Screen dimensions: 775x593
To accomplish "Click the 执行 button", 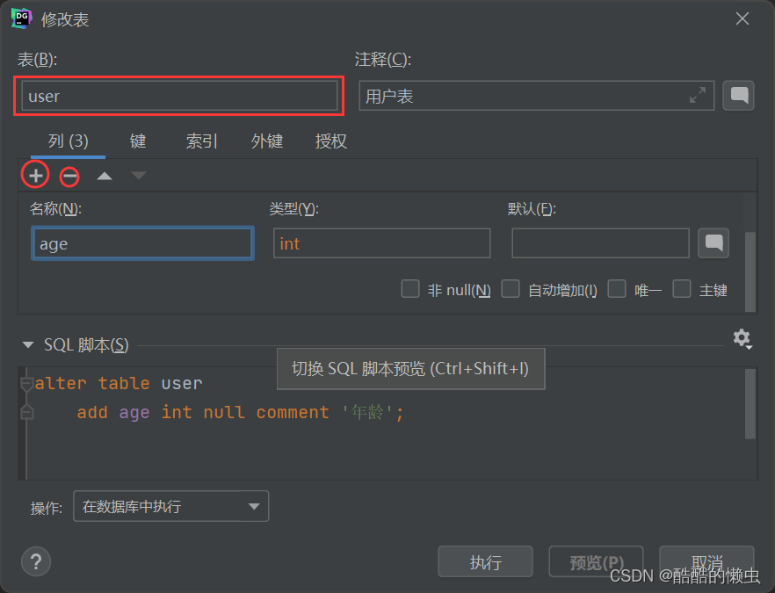I will point(485,561).
